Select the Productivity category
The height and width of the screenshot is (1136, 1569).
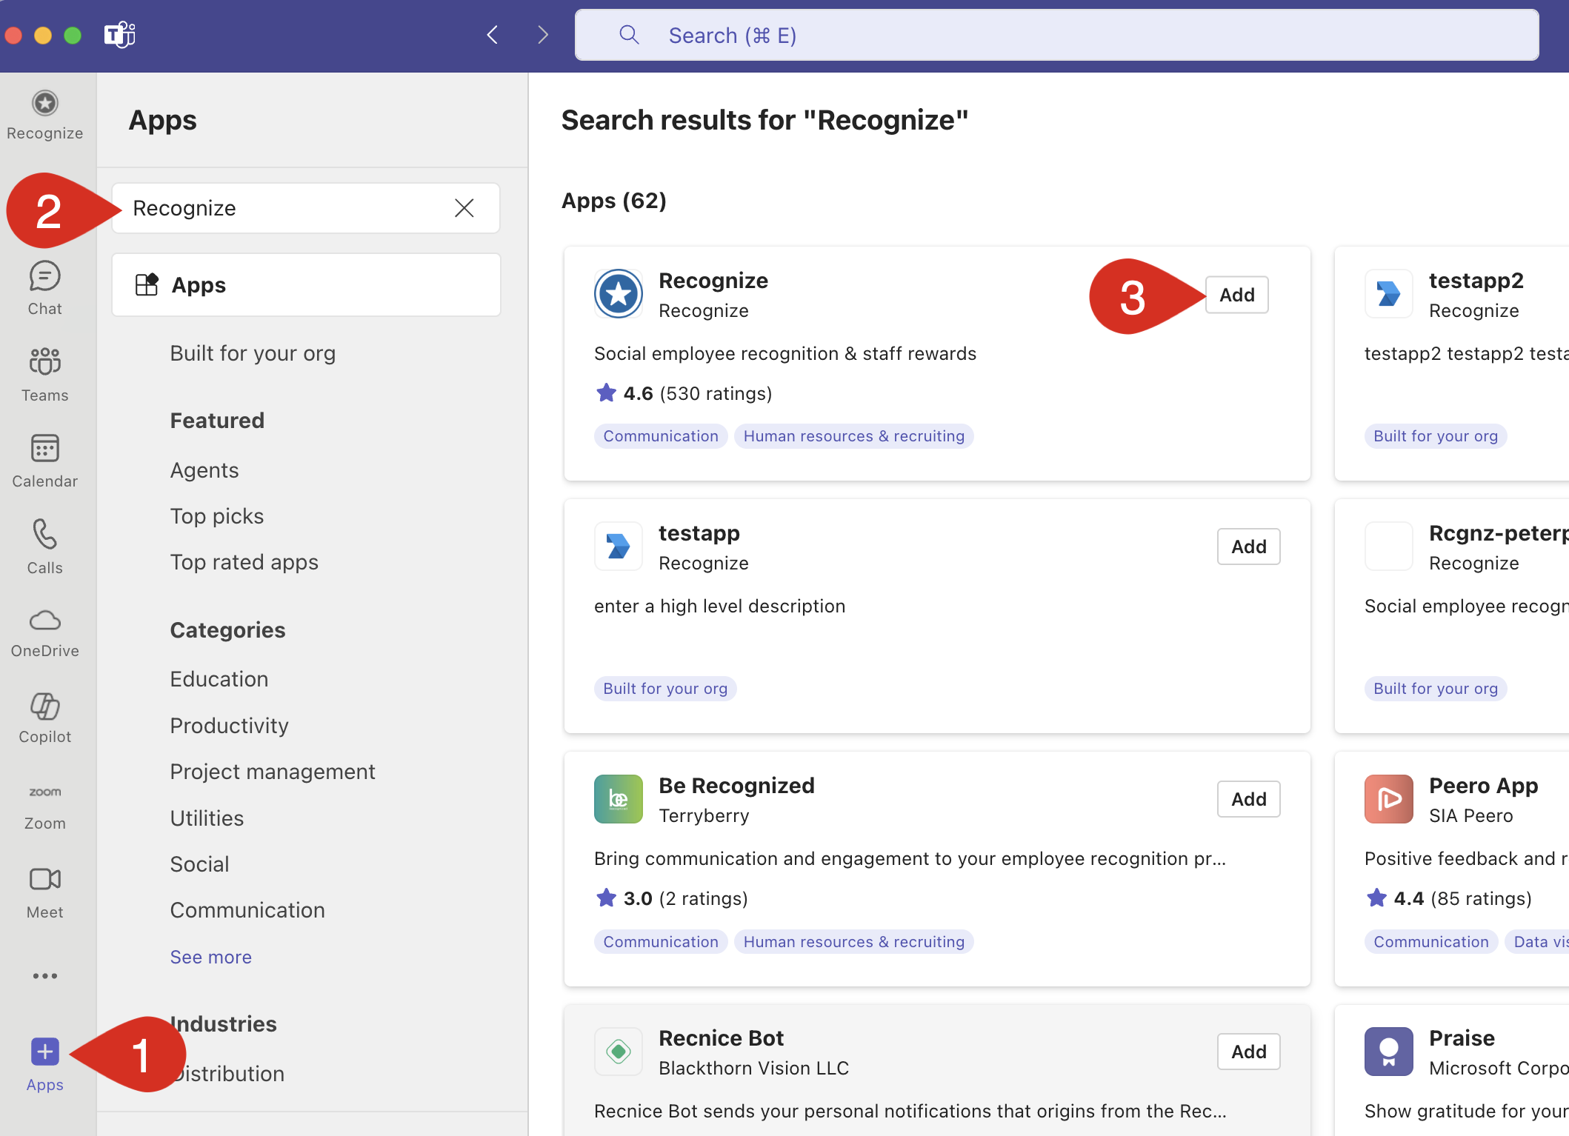229,726
